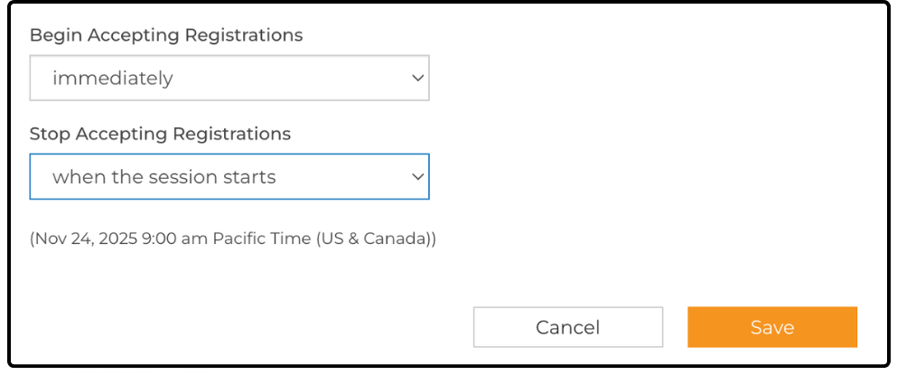This screenshot has height=375, width=897.
Task: Focus the blue-outlined registration stop selector
Action: 229,177
